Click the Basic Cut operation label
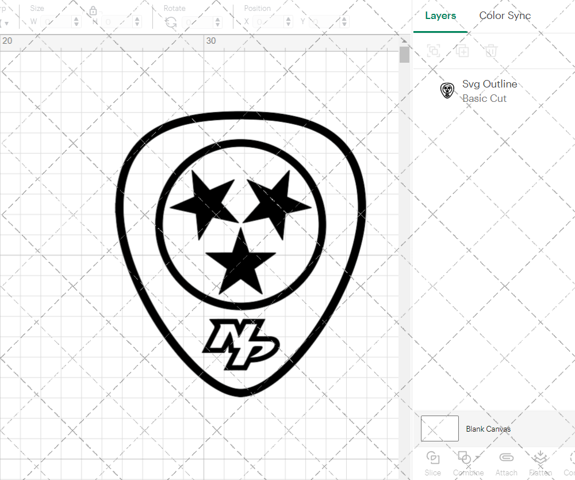The width and height of the screenshot is (575, 480). (484, 98)
